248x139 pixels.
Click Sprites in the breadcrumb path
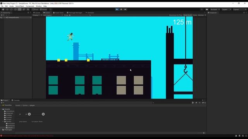pyautogui.click(x=25, y=105)
